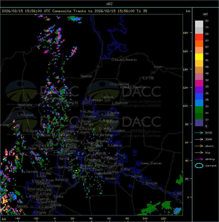Click the 'TUNUYAN' map label
The height and width of the screenshot is (222, 219).
click(56, 205)
